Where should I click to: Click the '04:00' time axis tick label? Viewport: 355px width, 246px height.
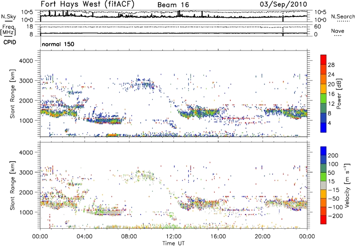pyautogui.click(x=84, y=237)
